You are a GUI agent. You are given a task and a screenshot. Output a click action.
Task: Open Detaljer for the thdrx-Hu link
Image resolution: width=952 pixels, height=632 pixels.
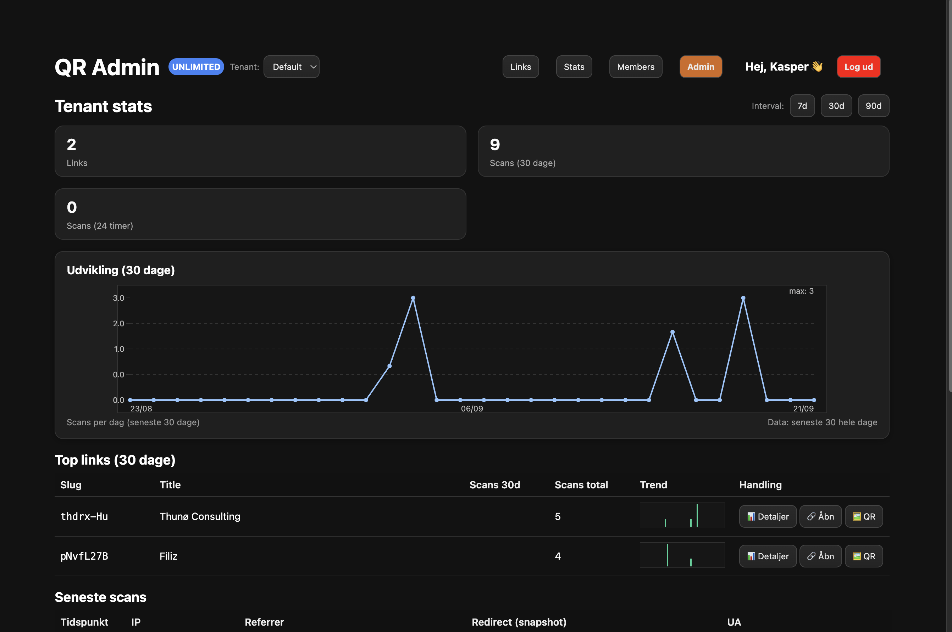pos(768,516)
